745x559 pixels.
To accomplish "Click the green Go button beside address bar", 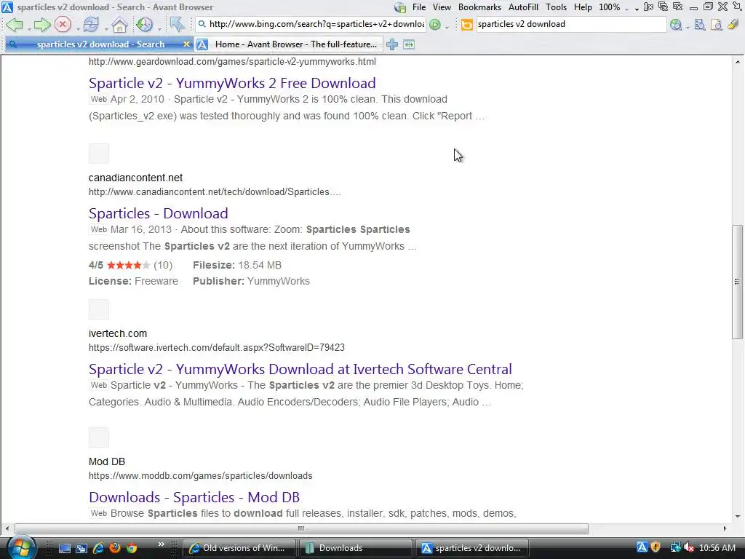I will (434, 25).
